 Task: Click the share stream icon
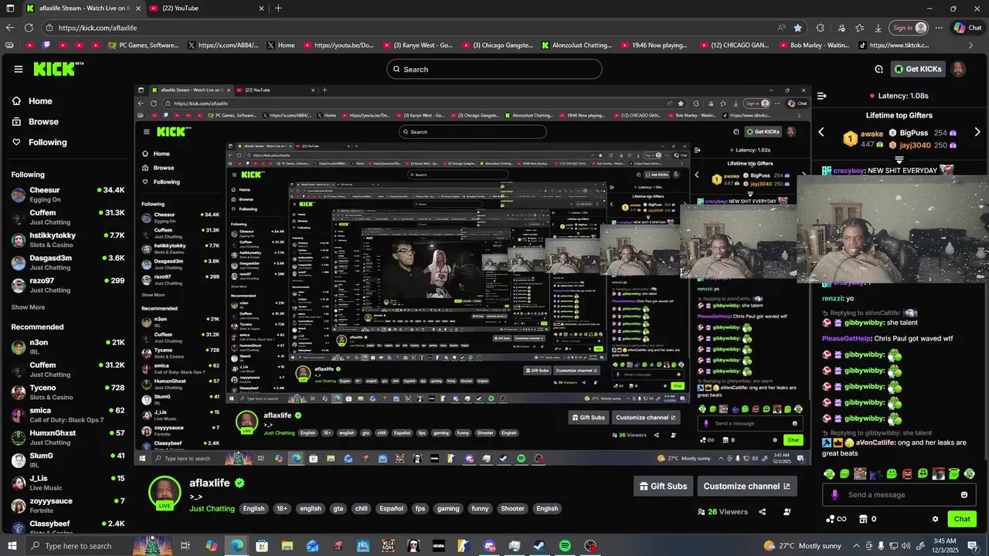(x=762, y=511)
